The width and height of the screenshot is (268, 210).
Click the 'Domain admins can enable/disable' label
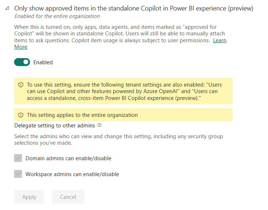pyautogui.click(x=68, y=158)
